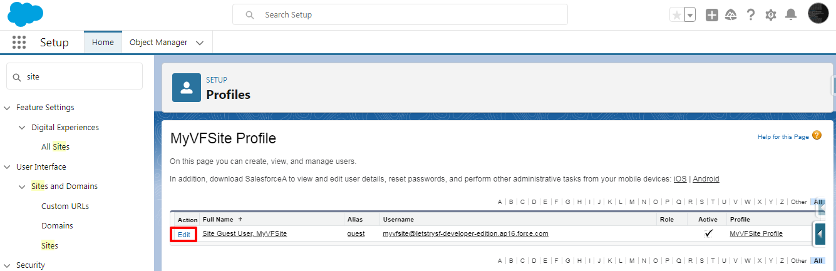Filter by letter S in top alphabet bar

point(701,202)
